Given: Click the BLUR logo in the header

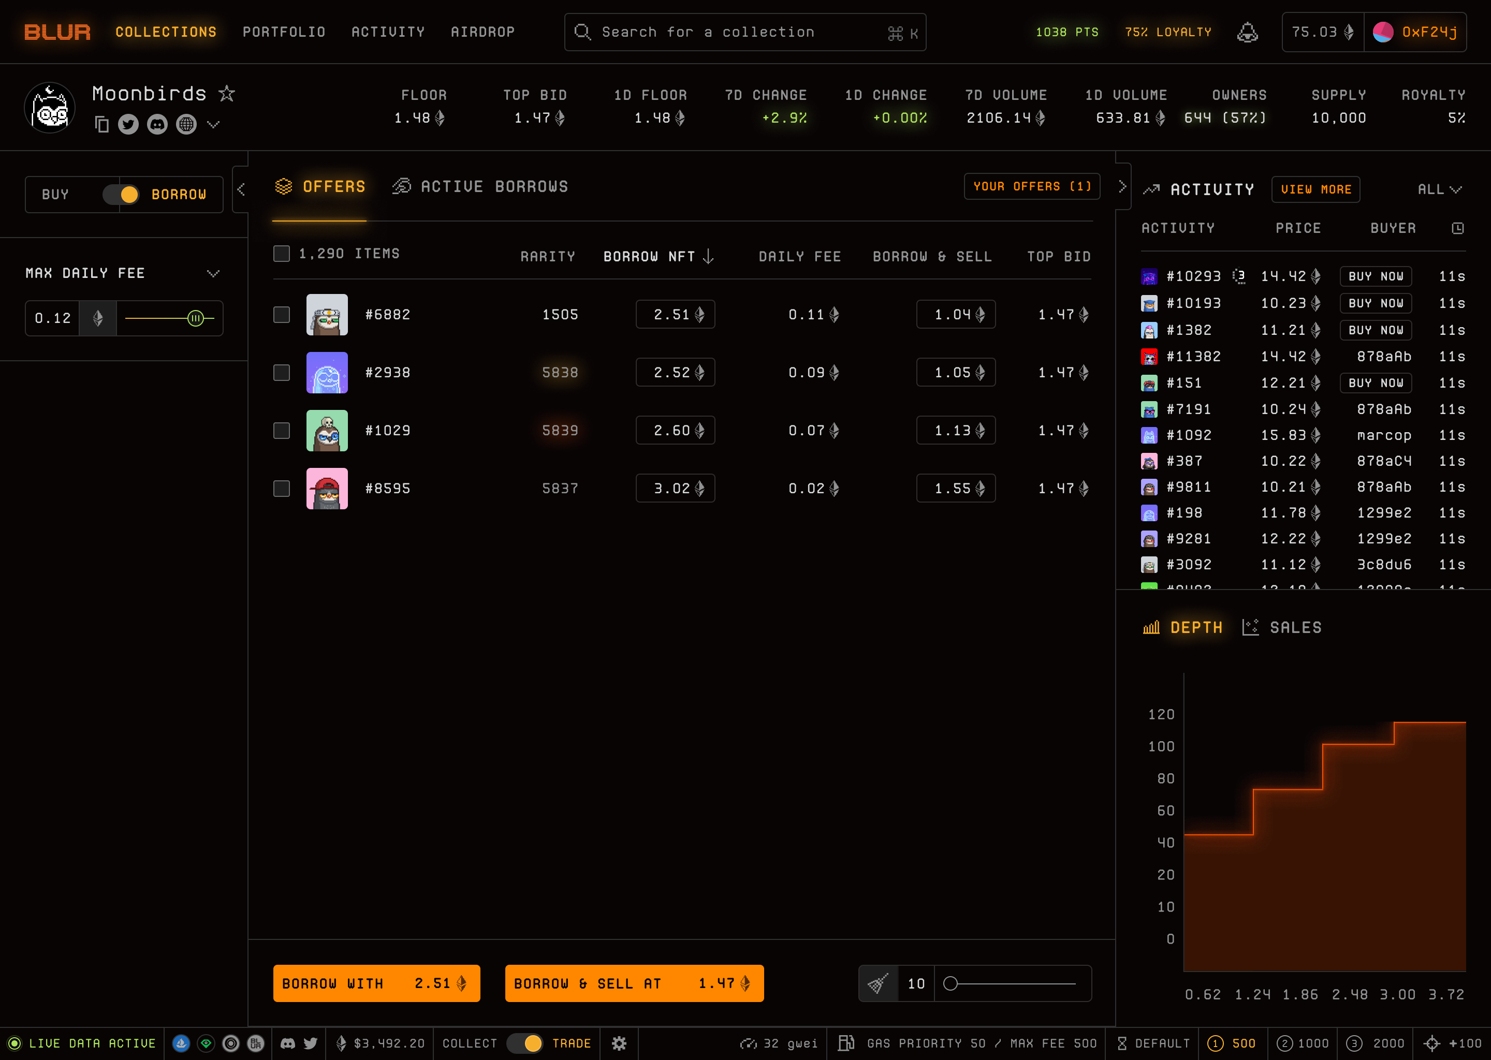Looking at the screenshot, I should click(x=57, y=32).
